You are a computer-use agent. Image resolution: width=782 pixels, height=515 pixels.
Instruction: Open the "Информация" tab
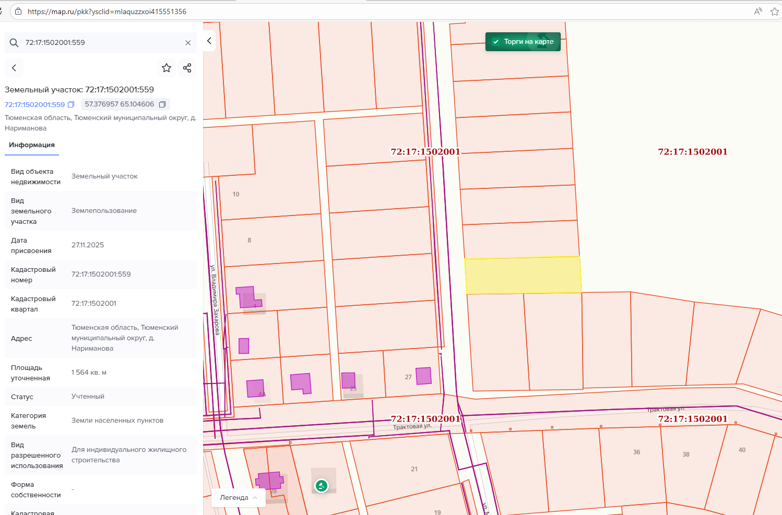[x=32, y=145]
